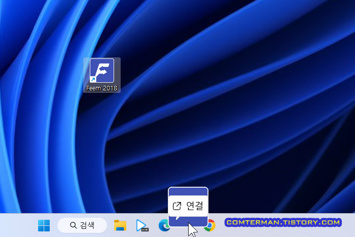355x237 pixels.
Task: Open File Explorer from the taskbar
Action: [120, 225]
